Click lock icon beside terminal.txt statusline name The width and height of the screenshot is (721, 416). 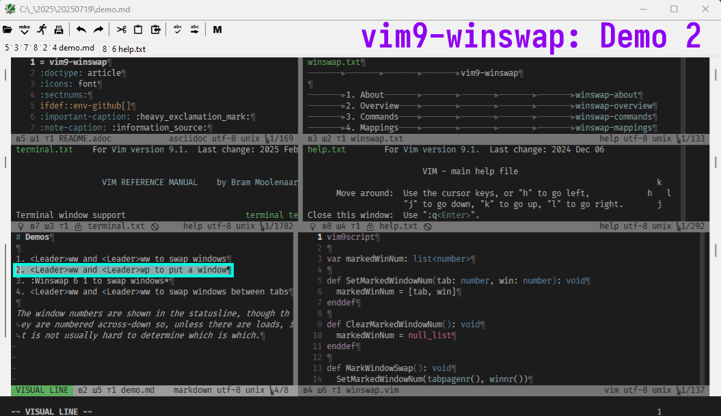click(78, 226)
